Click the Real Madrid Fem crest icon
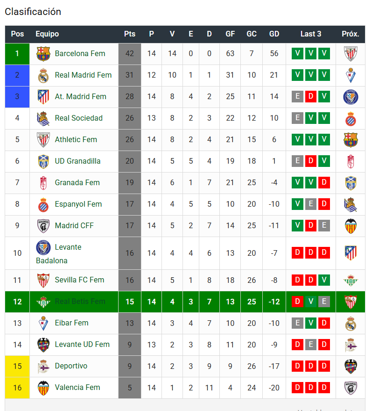This screenshot has height=411, width=372. 43,75
